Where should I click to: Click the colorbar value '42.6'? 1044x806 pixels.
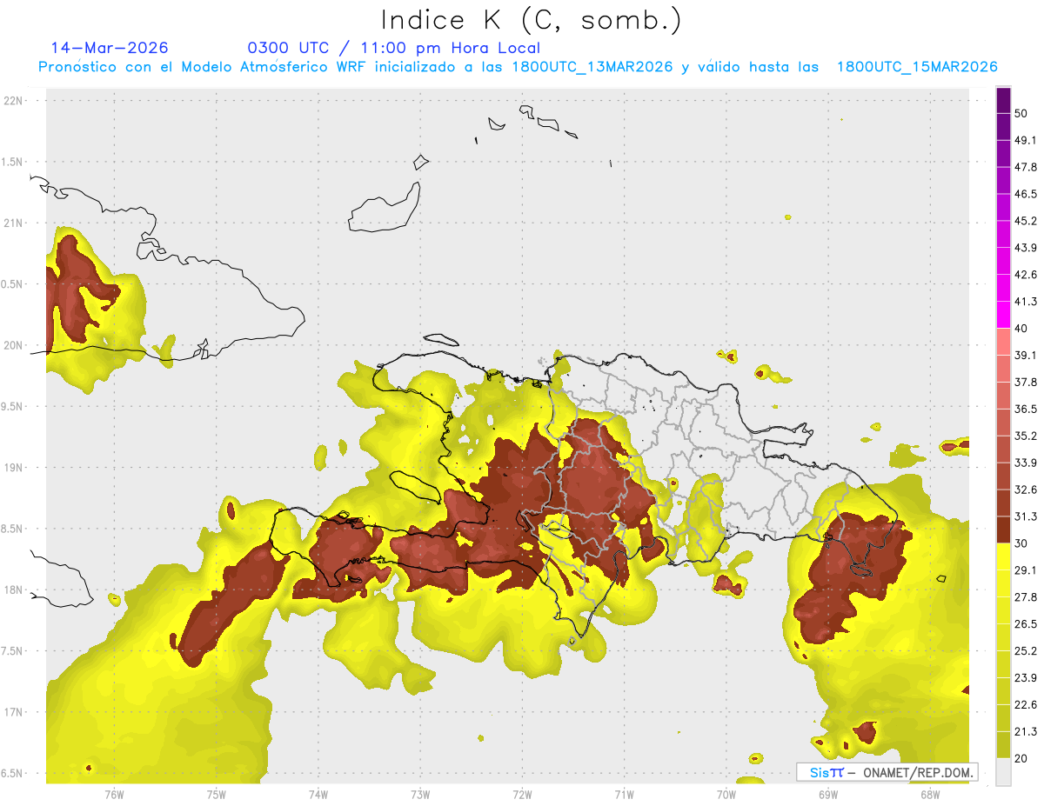tap(1026, 275)
